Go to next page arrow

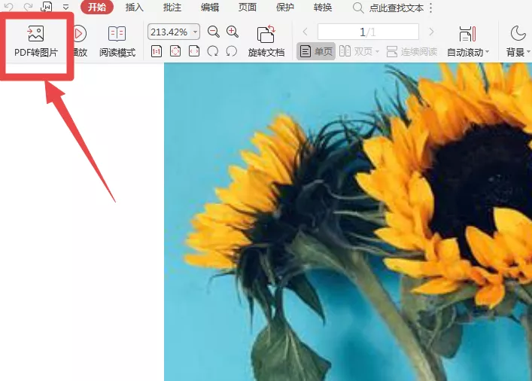[x=431, y=32]
